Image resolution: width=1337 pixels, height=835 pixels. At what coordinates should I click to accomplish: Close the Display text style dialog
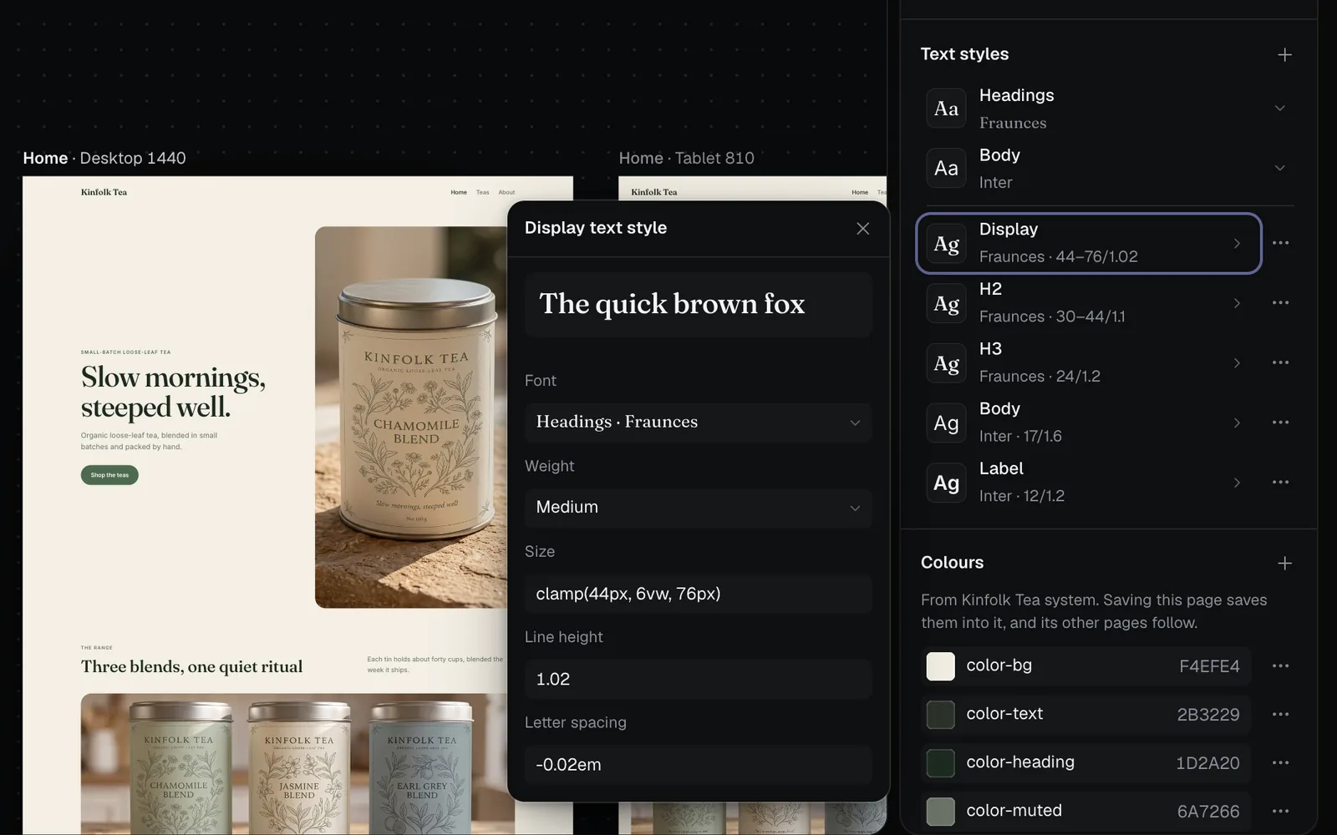pos(863,229)
